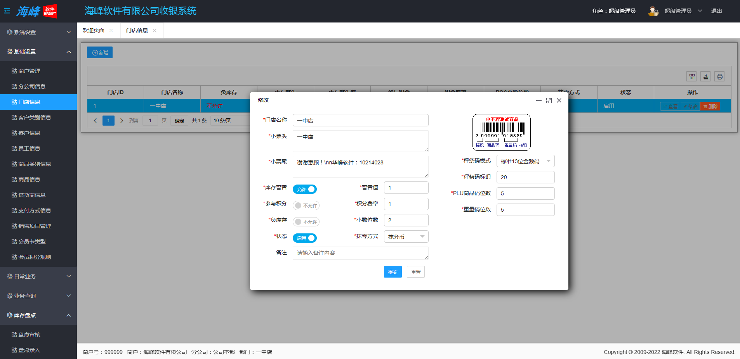This screenshot has width=740, height=359.
Task: Go to next page arrow in pagination
Action: click(122, 121)
